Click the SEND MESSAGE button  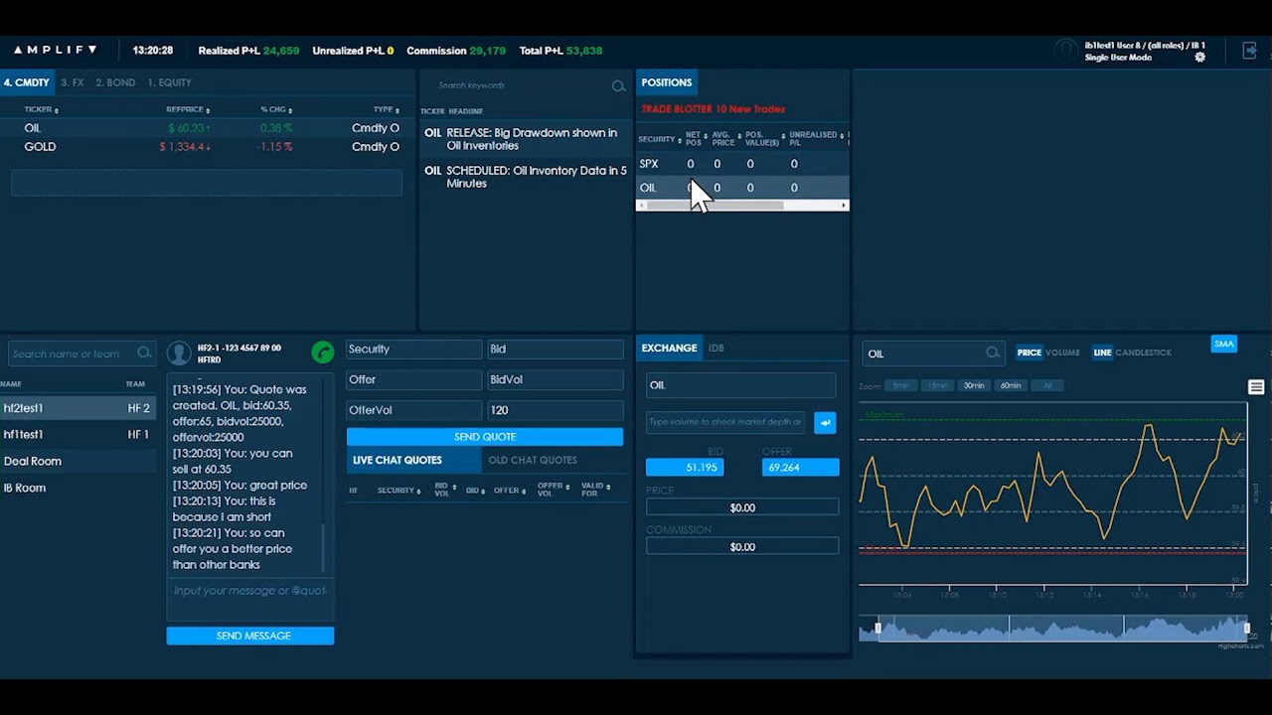point(250,636)
